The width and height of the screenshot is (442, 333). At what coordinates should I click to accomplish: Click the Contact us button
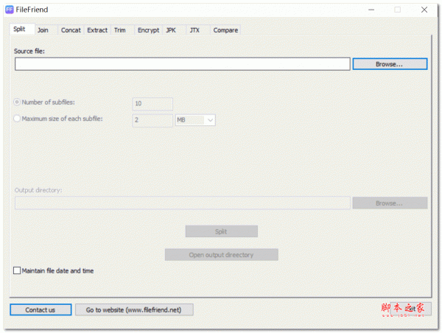pyautogui.click(x=41, y=310)
